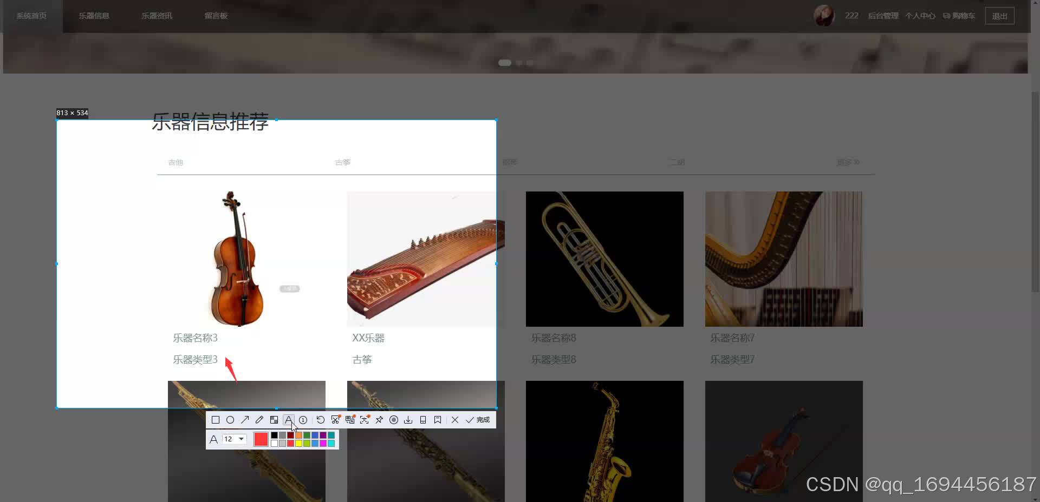This screenshot has height=502, width=1040.
Task: Select the ellipse annotation tool
Action: click(x=230, y=420)
